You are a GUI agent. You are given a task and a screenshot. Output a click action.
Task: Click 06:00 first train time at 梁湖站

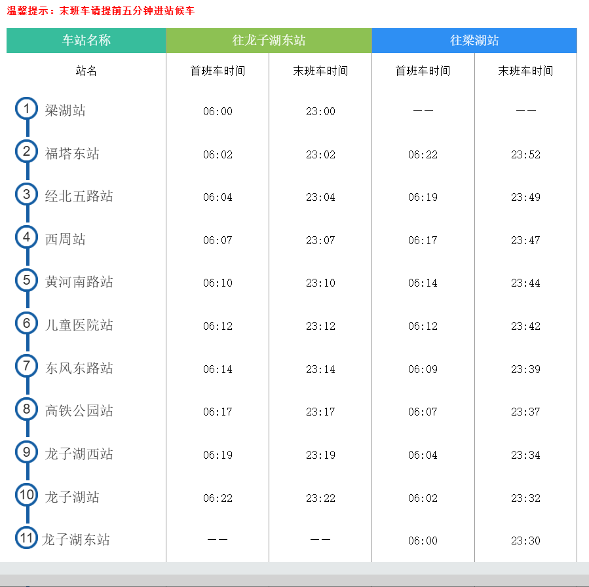pos(218,111)
